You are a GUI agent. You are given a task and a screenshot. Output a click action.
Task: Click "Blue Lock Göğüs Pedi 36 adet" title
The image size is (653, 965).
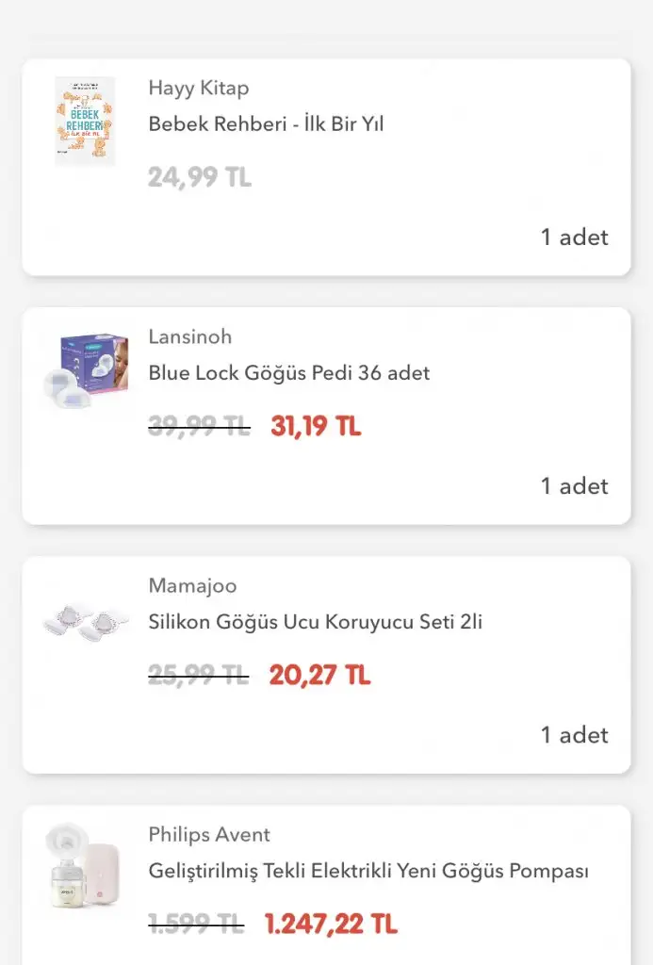288,373
